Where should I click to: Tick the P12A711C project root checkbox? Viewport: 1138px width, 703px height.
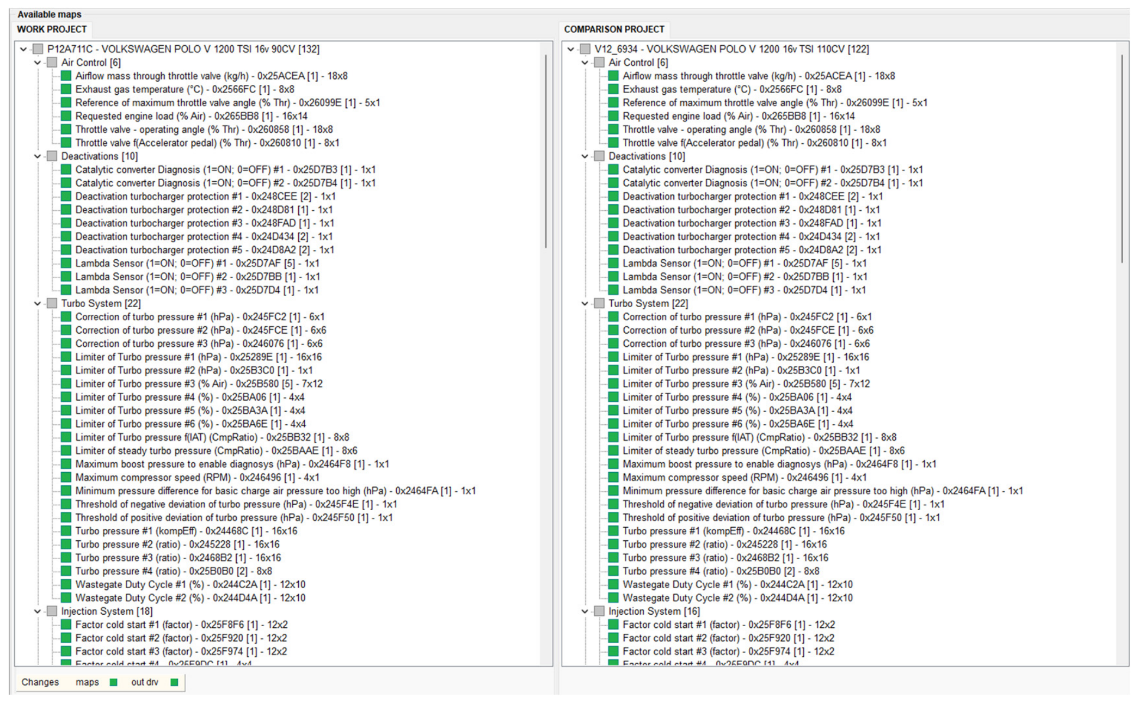[38, 49]
